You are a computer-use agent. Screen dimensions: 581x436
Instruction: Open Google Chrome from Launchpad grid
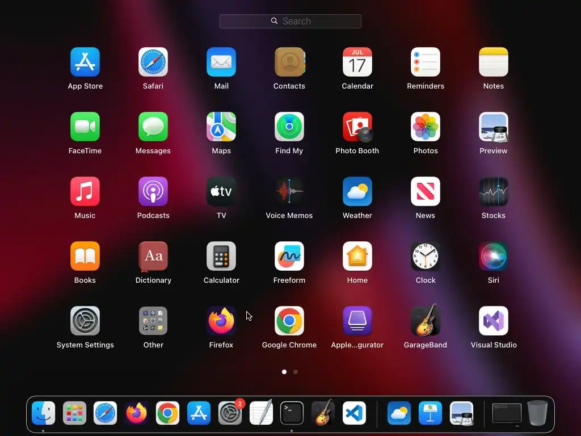[289, 321]
